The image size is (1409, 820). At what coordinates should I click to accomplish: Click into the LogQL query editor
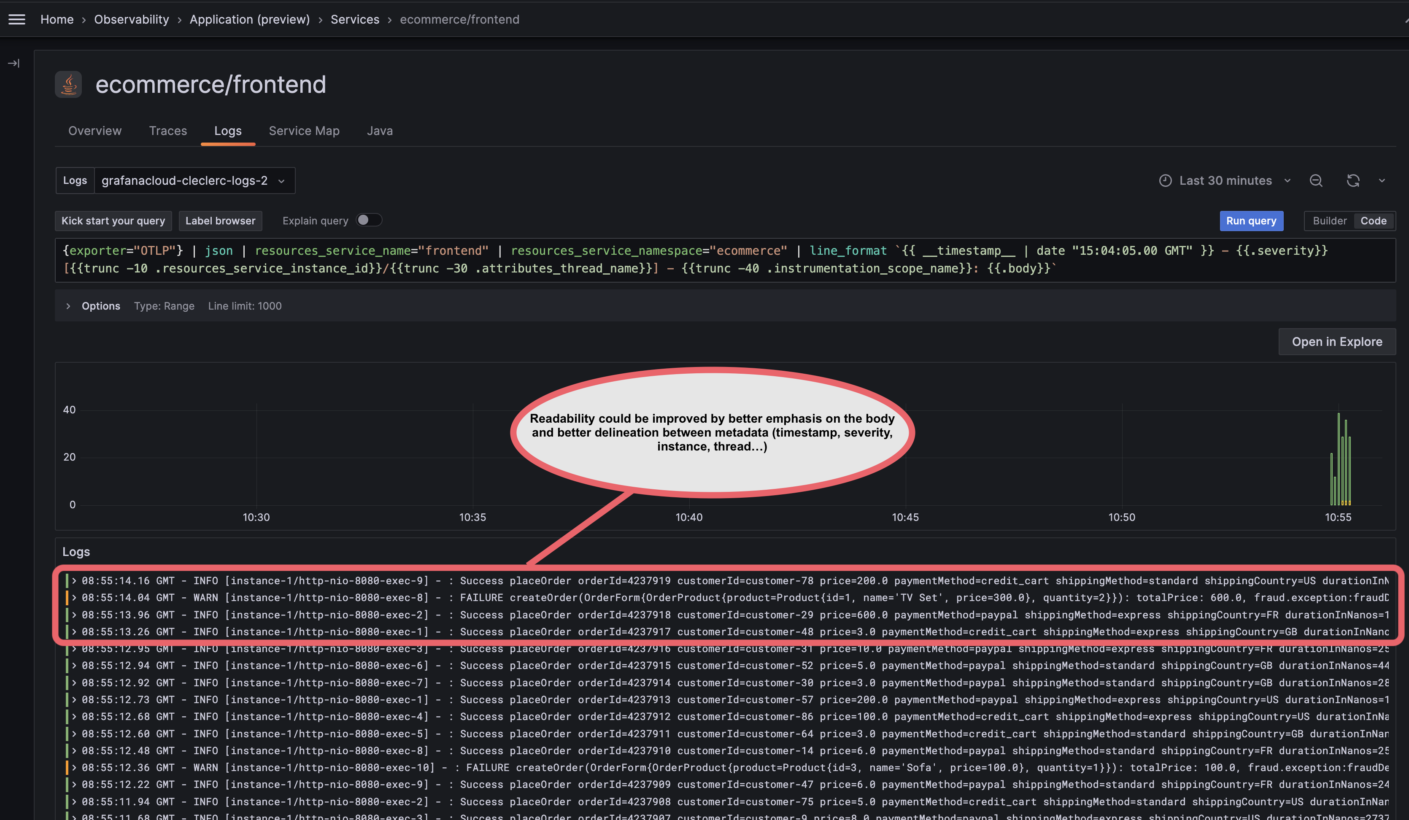pos(725,260)
